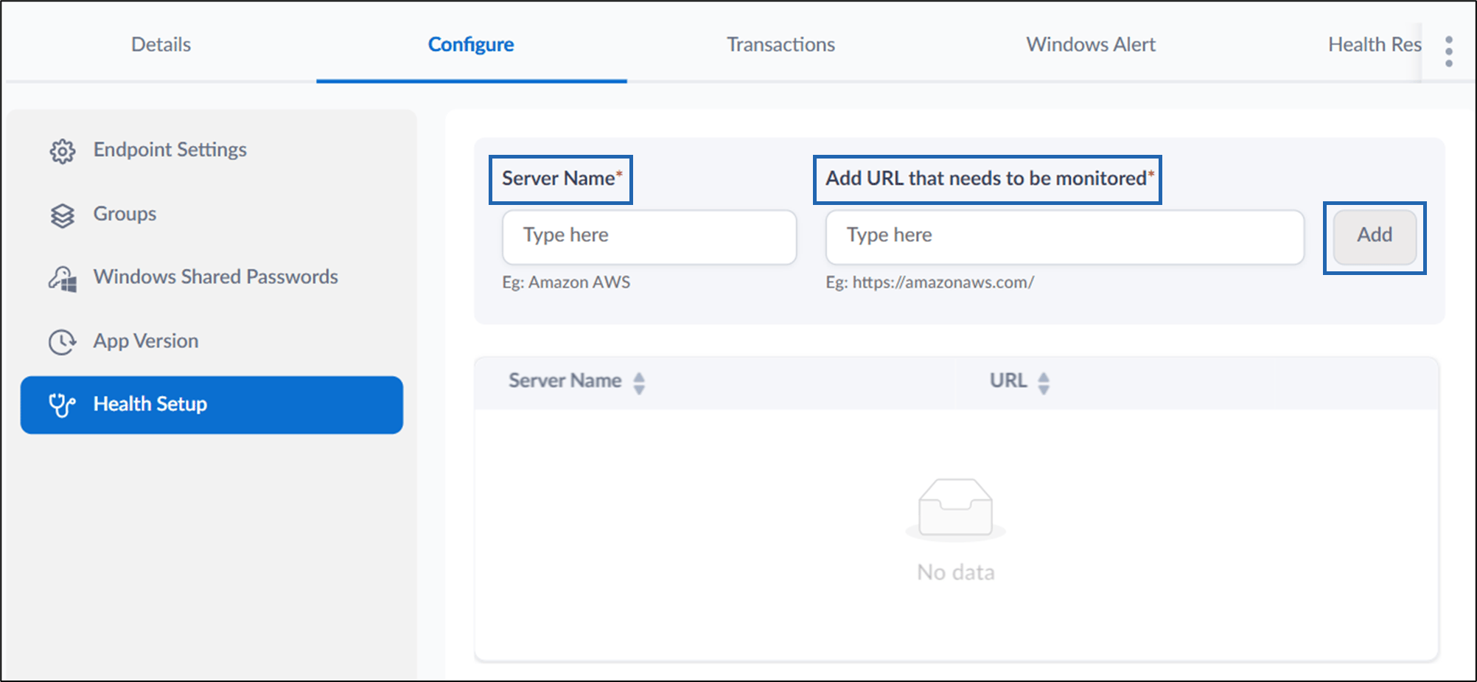Open Windows Shared Passwords section
The image size is (1477, 682).
point(215,276)
